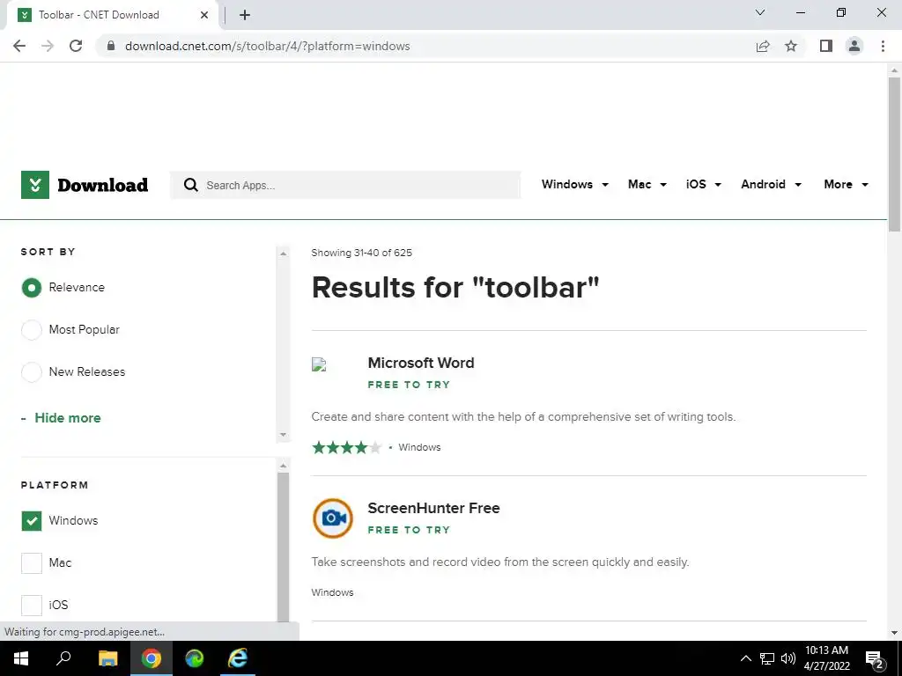The height and width of the screenshot is (676, 902).
Task: Click the Microsoft Word broken image icon
Action: (x=319, y=364)
